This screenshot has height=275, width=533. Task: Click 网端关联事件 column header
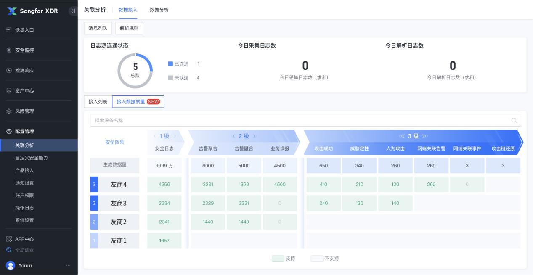467,148
